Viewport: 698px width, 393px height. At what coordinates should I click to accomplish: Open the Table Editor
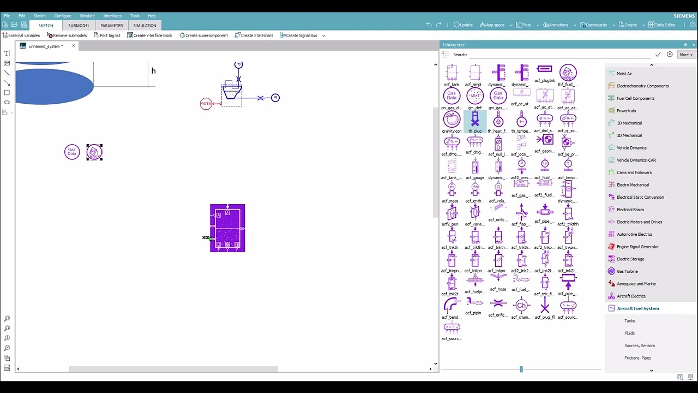(x=662, y=25)
